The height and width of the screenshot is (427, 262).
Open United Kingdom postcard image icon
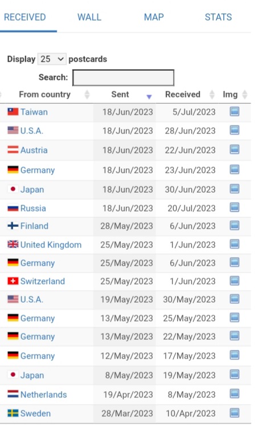point(235,244)
